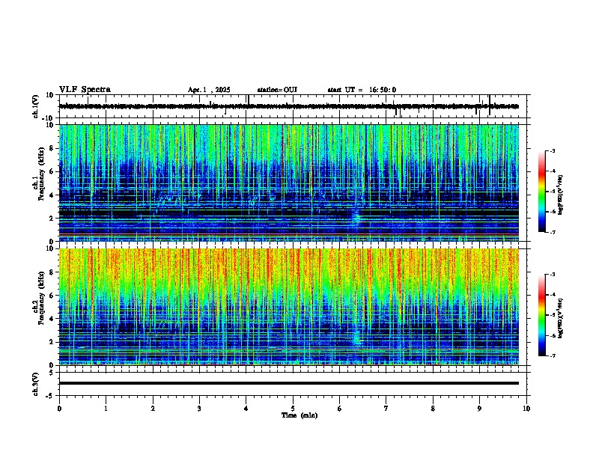The width and height of the screenshot is (593, 458).
Task: Click the "start UT = 16:50: 0" text
Action: click(362, 90)
